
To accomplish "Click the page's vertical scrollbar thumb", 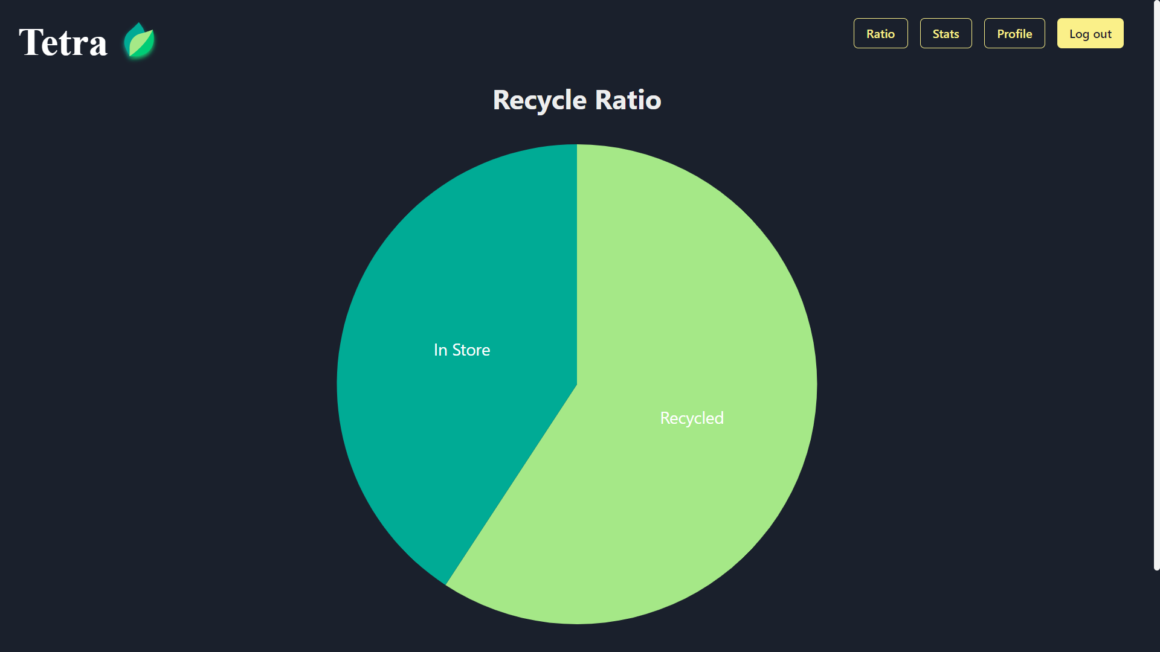I will coord(1156,284).
